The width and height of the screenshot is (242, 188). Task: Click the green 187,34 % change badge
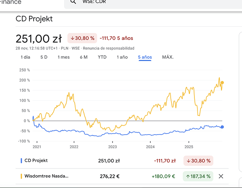click(198, 176)
